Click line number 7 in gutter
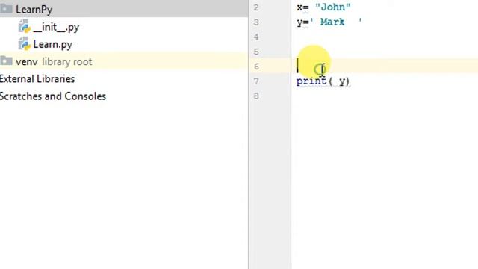 click(256, 81)
